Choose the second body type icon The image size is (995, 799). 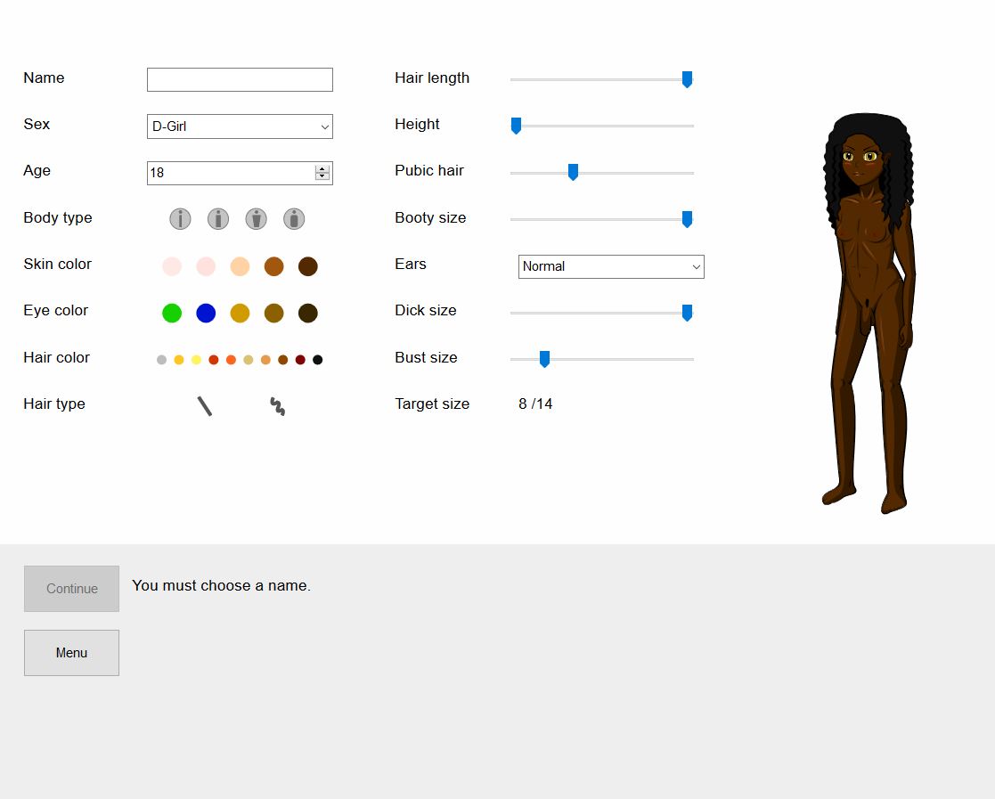(218, 218)
